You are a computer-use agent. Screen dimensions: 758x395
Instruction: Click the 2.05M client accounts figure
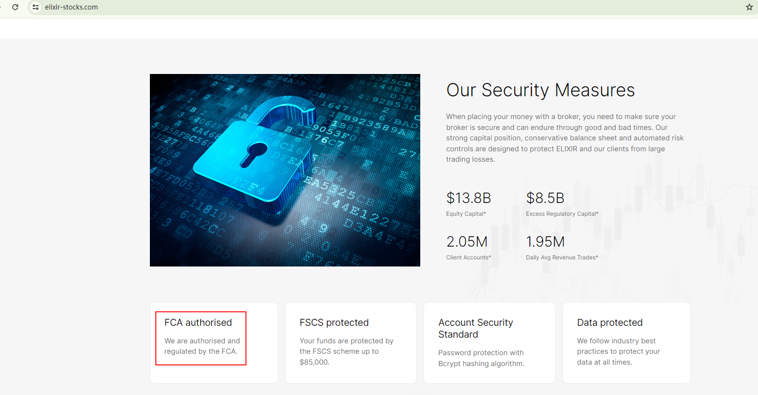[x=467, y=242]
